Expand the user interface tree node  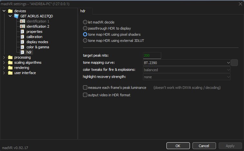(x=4, y=73)
